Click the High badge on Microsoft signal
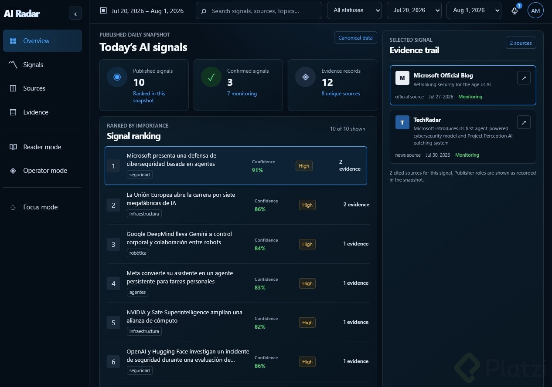This screenshot has height=387, width=552. [x=304, y=166]
